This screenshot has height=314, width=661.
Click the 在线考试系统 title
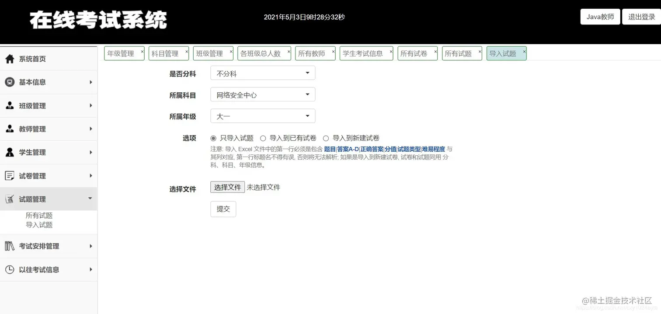click(98, 20)
